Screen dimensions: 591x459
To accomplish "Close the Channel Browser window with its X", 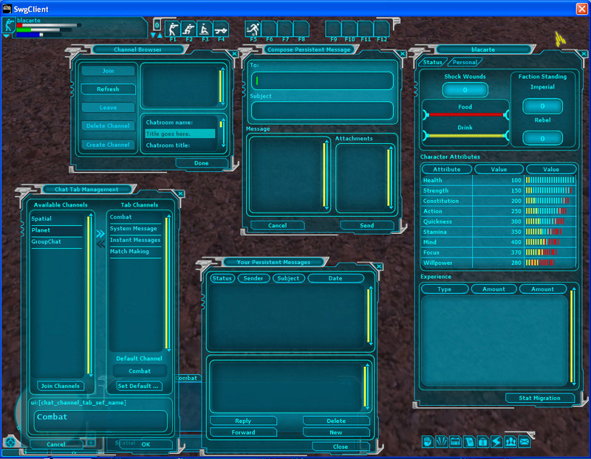I will pos(234,54).
